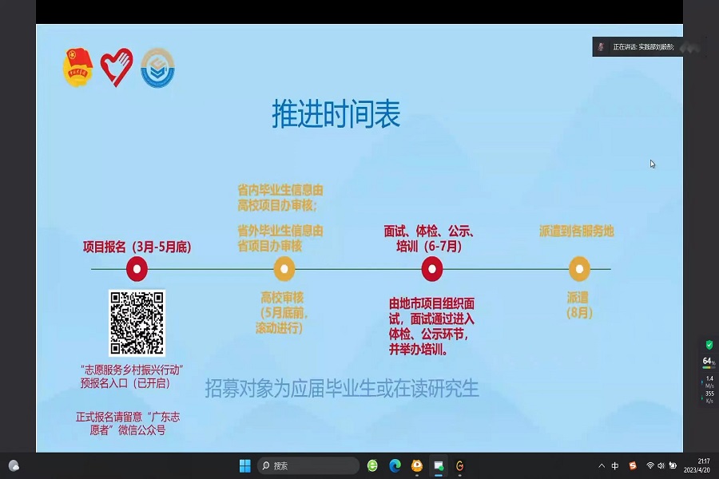This screenshot has height=479, width=719.
Task: Open the volume control in the tray
Action: coord(661,465)
